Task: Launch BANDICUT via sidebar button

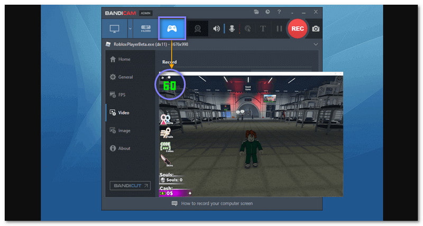Action: tap(130, 186)
